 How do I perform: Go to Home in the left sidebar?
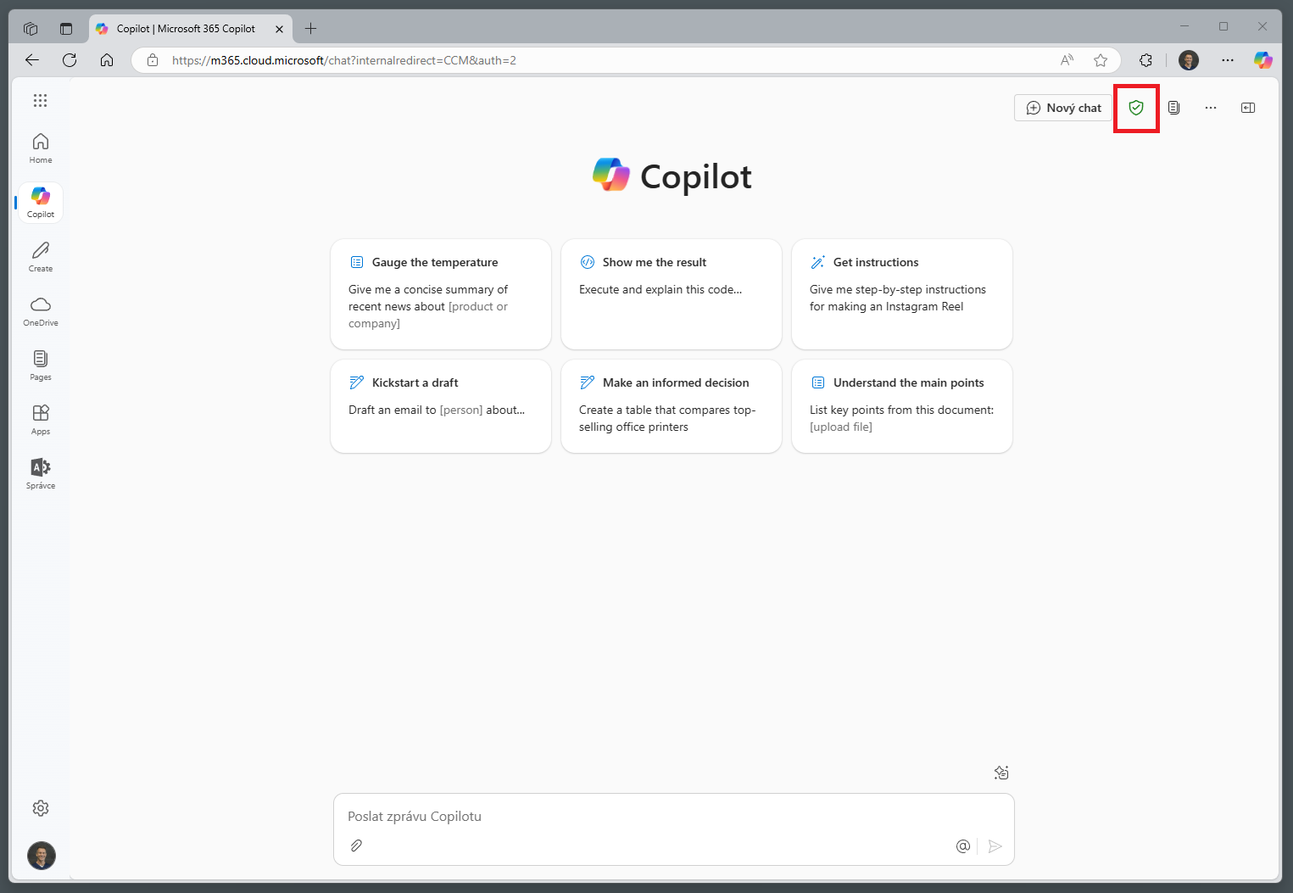click(41, 148)
